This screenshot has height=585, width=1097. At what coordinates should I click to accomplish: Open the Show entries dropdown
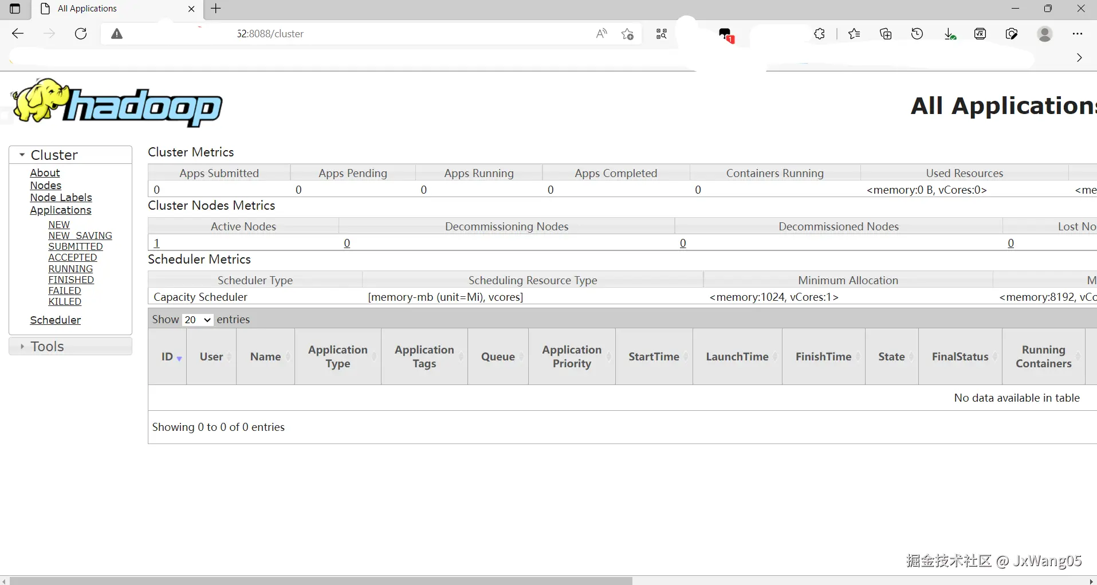198,320
